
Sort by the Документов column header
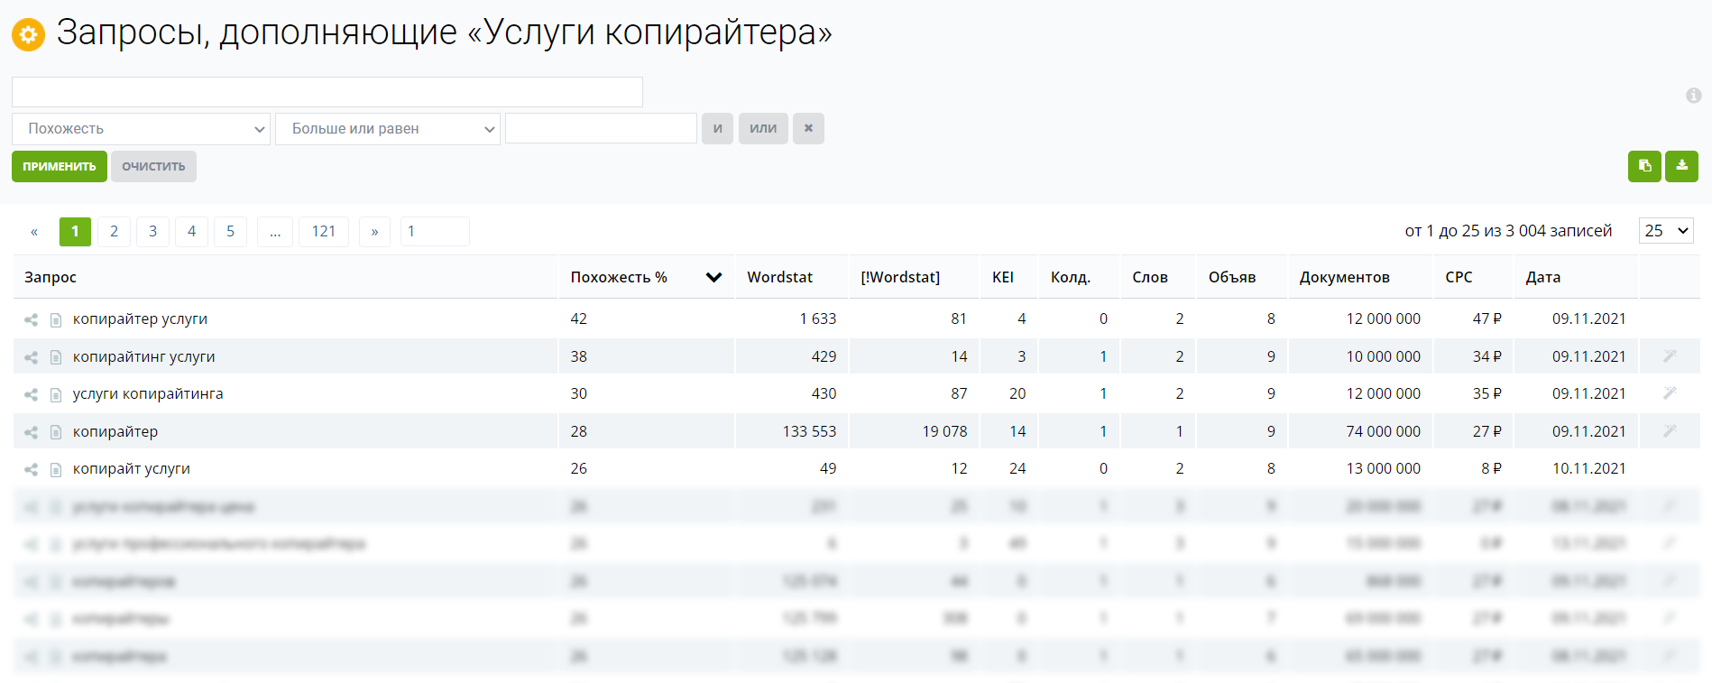1344,277
